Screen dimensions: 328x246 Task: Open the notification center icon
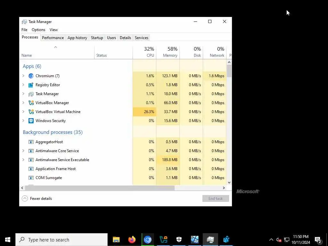[318, 240]
